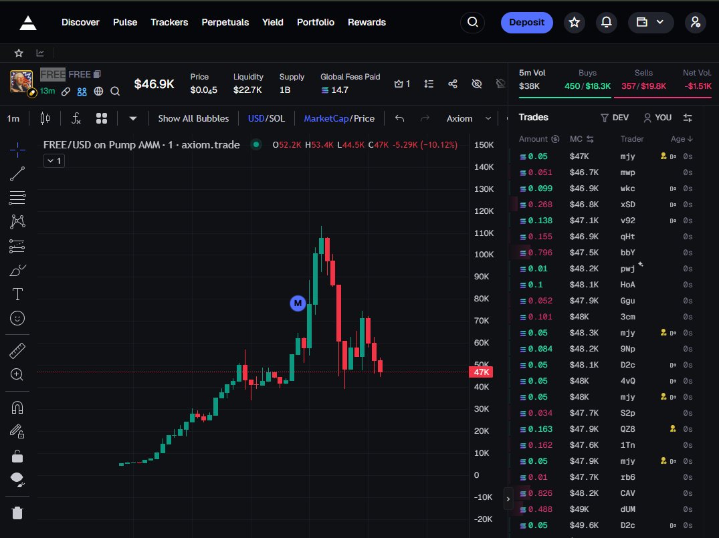Screen dimensions: 719x538
Task: Click the blue community people icon
Action: (x=82, y=91)
